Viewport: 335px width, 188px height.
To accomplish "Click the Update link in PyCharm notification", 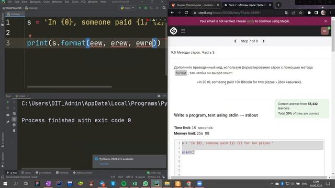I will point(104,163).
